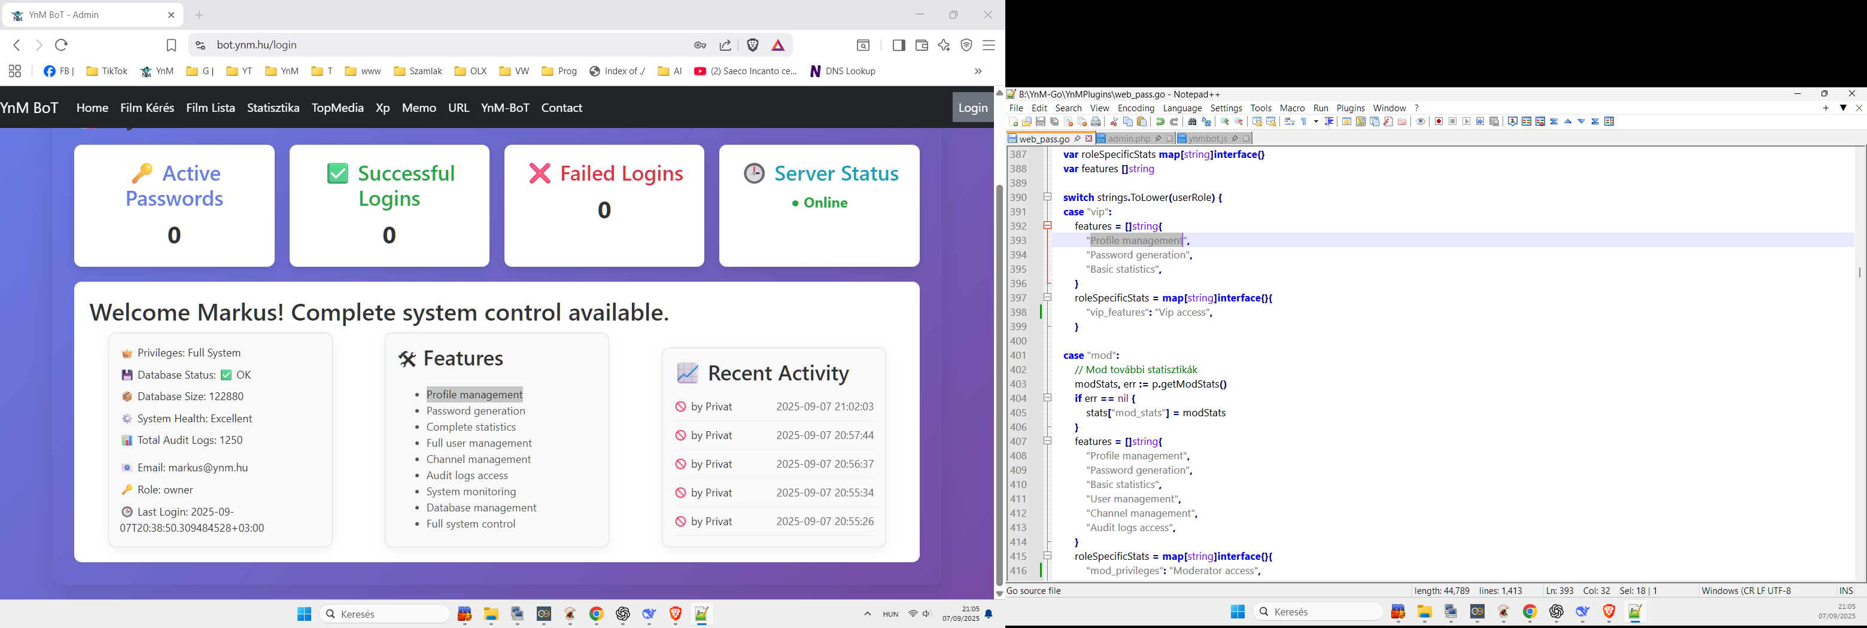
Task: Toggle Show All Characters paragraph icon
Action: (x=1304, y=123)
